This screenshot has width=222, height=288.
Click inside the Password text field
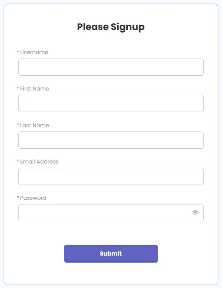tap(105, 213)
